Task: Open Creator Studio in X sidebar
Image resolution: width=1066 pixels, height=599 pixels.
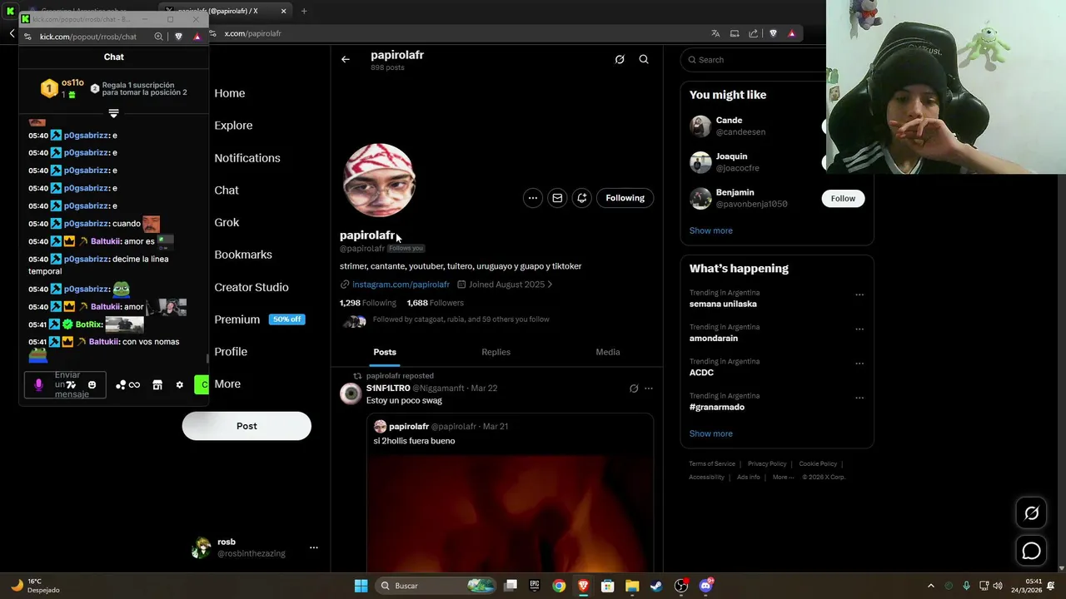Action: point(252,287)
